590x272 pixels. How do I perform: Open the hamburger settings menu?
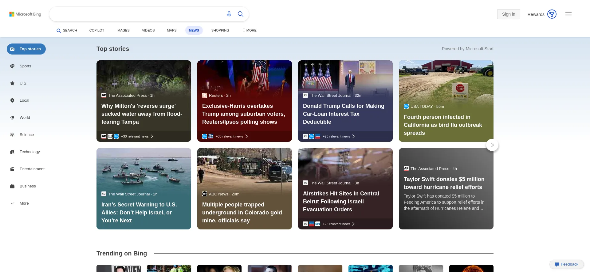[568, 14]
